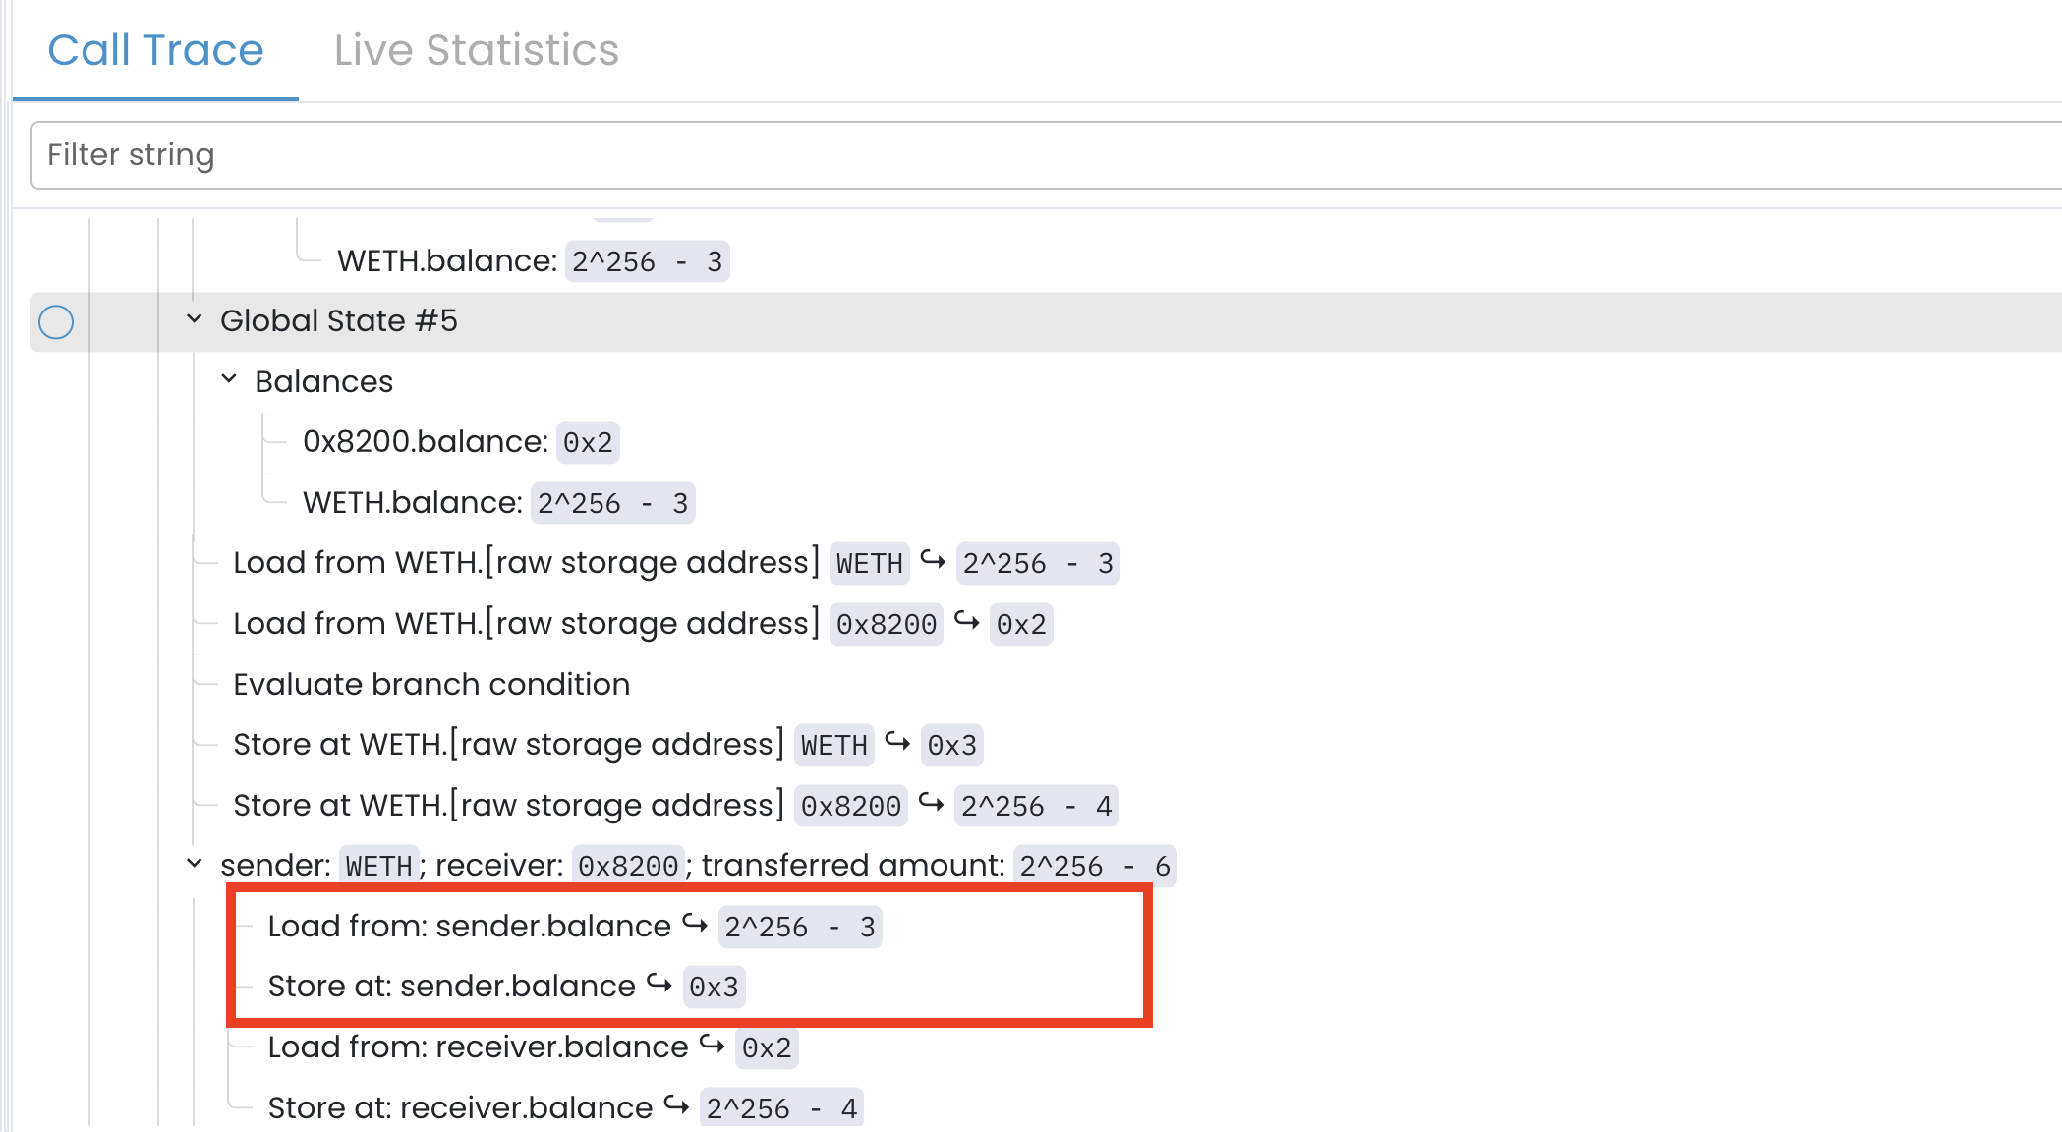The image size is (2062, 1132).
Task: Select the WETH.balance entry under Balances
Action: [412, 503]
